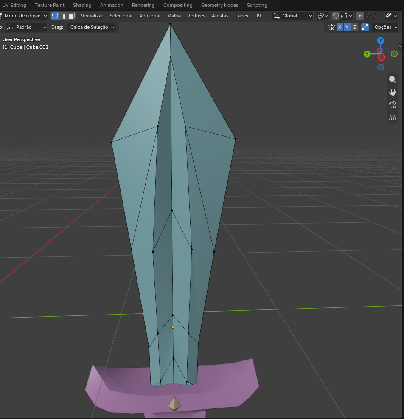
Task: Toggle Y axis mirror
Action: click(x=347, y=27)
